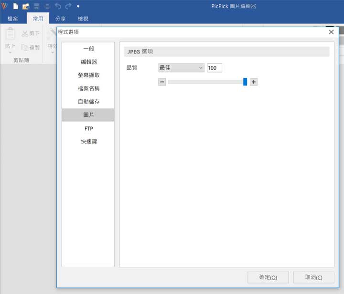Select the 圖片 options category

89,115
